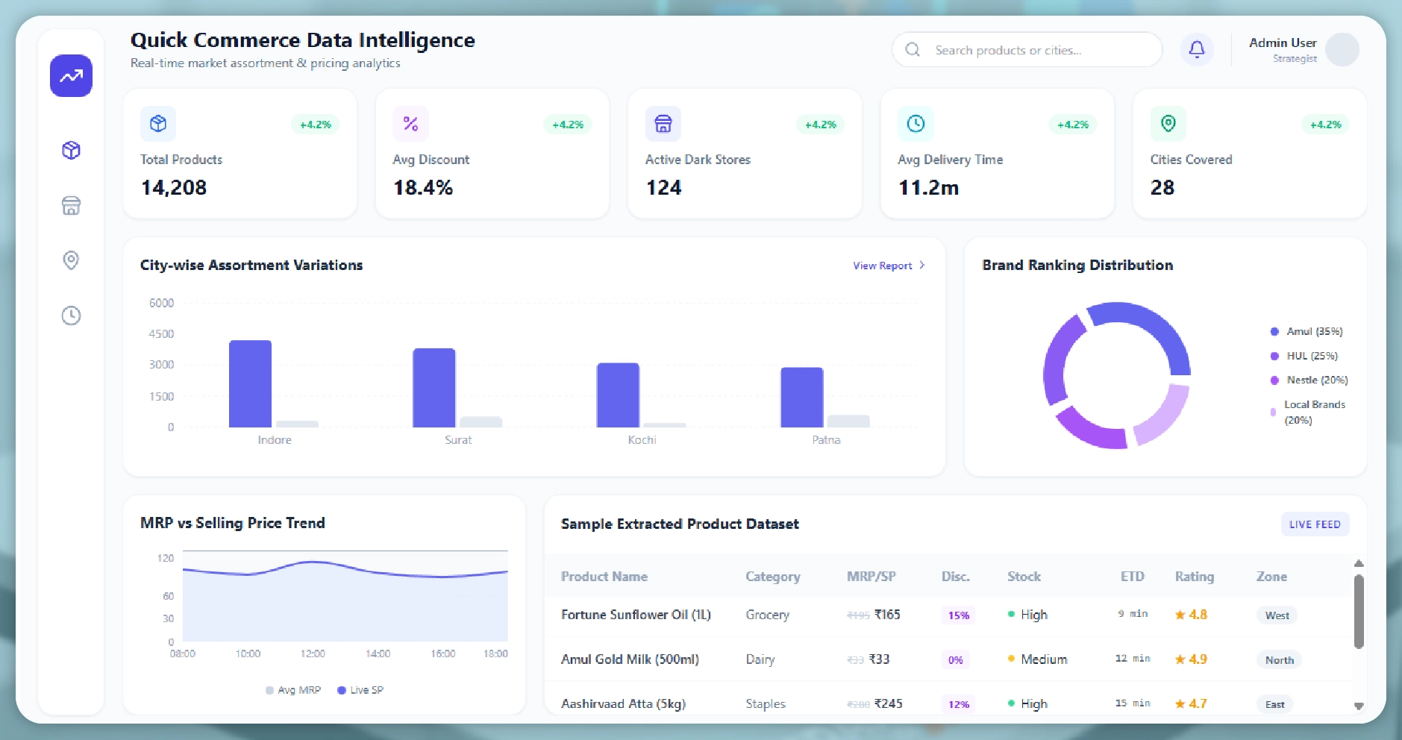Expand the Rating column for Fortune Sunflower Oil
The width and height of the screenshot is (1402, 740).
[1190, 615]
